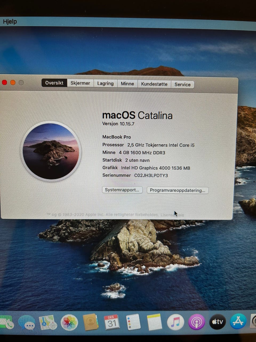256x342 pixels.
Task: Click the Minne 4 GB 1600 MHz DDR3 line
Action: [x=134, y=153]
